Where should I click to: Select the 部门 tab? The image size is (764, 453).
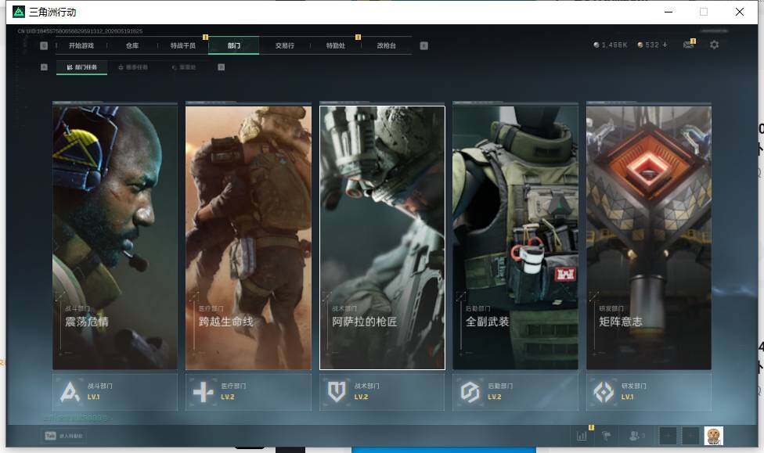pyautogui.click(x=234, y=46)
